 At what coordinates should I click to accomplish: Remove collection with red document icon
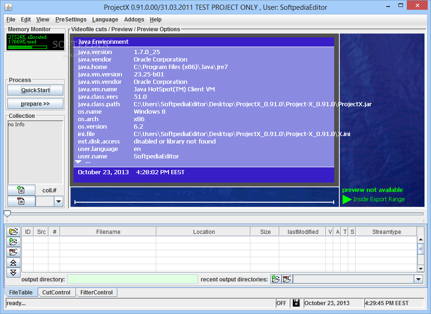[x=21, y=201]
